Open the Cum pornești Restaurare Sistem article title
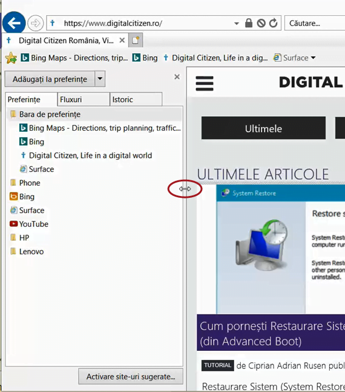This screenshot has height=392, width=345. (272, 333)
